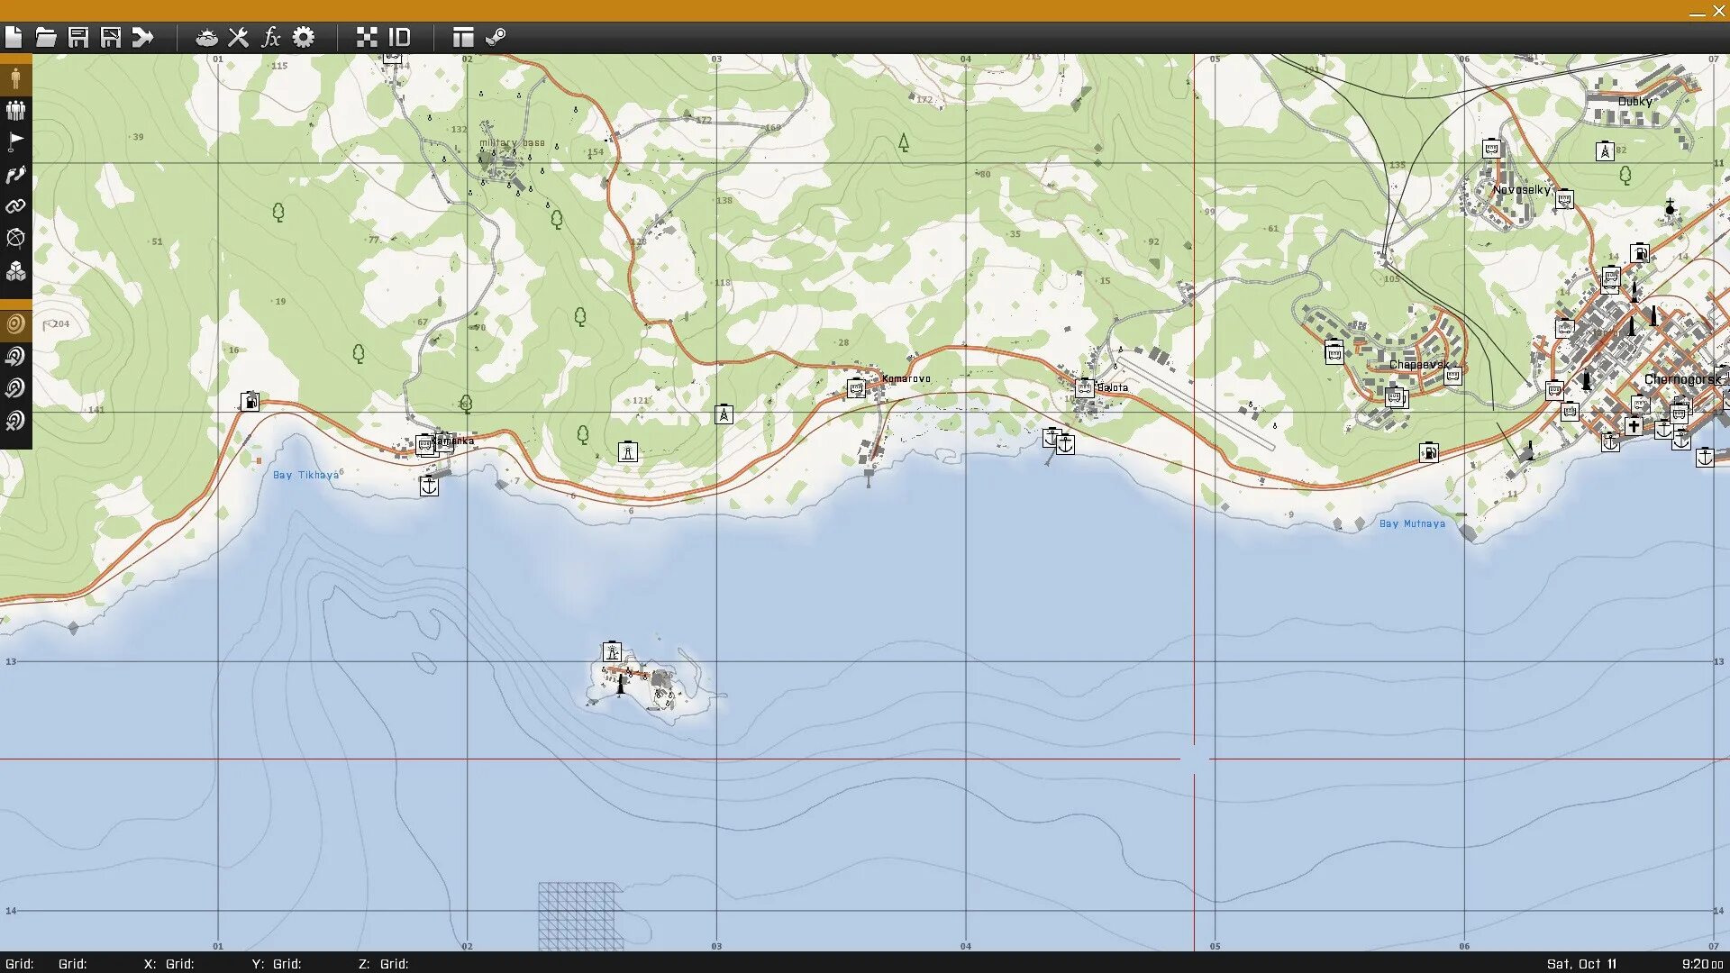Select the Triggers flag mode
The width and height of the screenshot is (1730, 973).
[15, 141]
